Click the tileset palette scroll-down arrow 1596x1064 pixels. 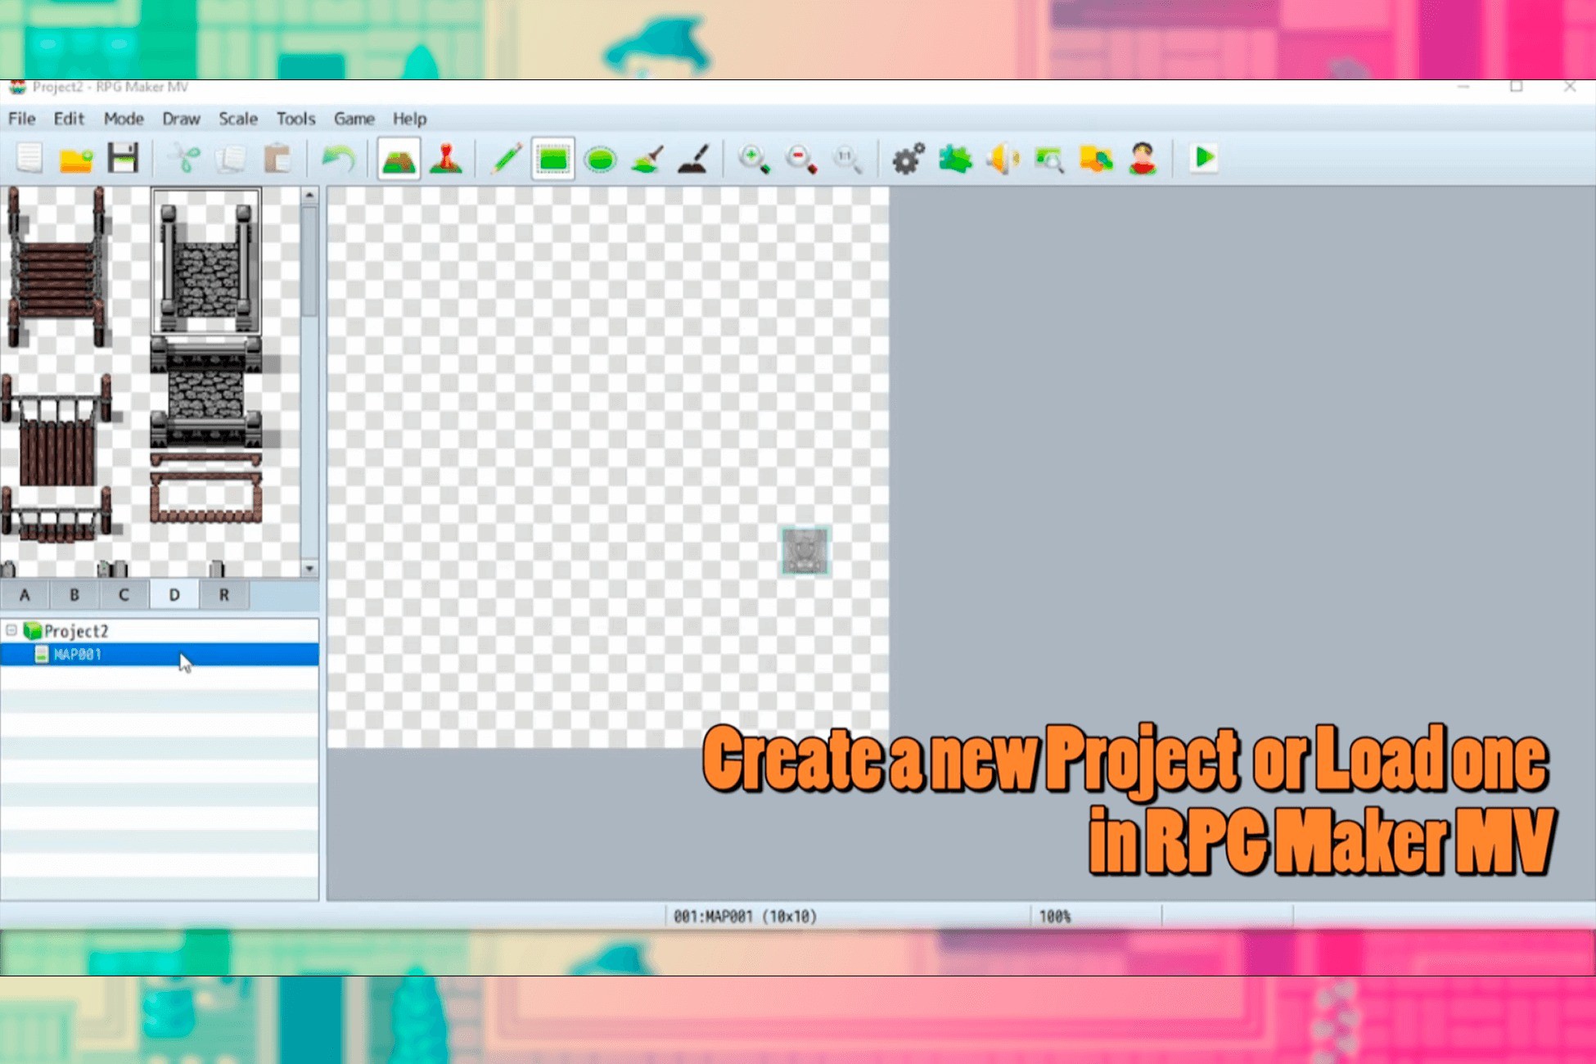pyautogui.click(x=309, y=568)
